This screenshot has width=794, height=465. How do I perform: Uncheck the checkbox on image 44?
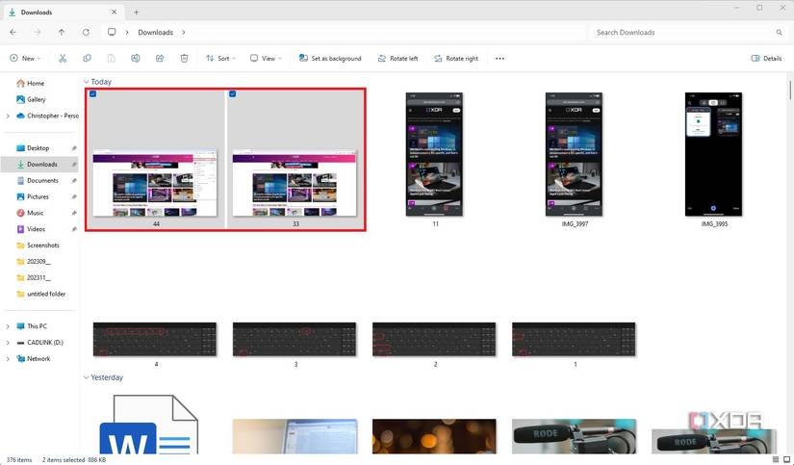tap(93, 93)
